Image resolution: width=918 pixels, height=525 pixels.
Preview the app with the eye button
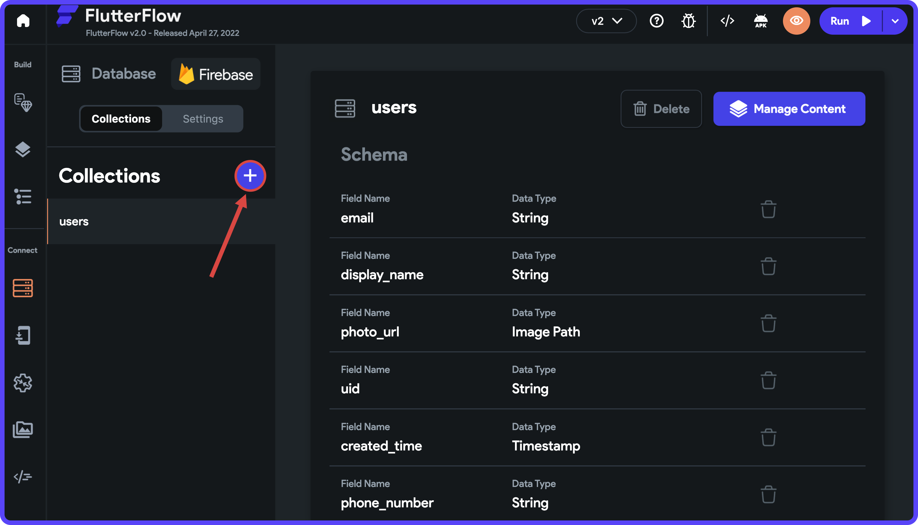[796, 21]
